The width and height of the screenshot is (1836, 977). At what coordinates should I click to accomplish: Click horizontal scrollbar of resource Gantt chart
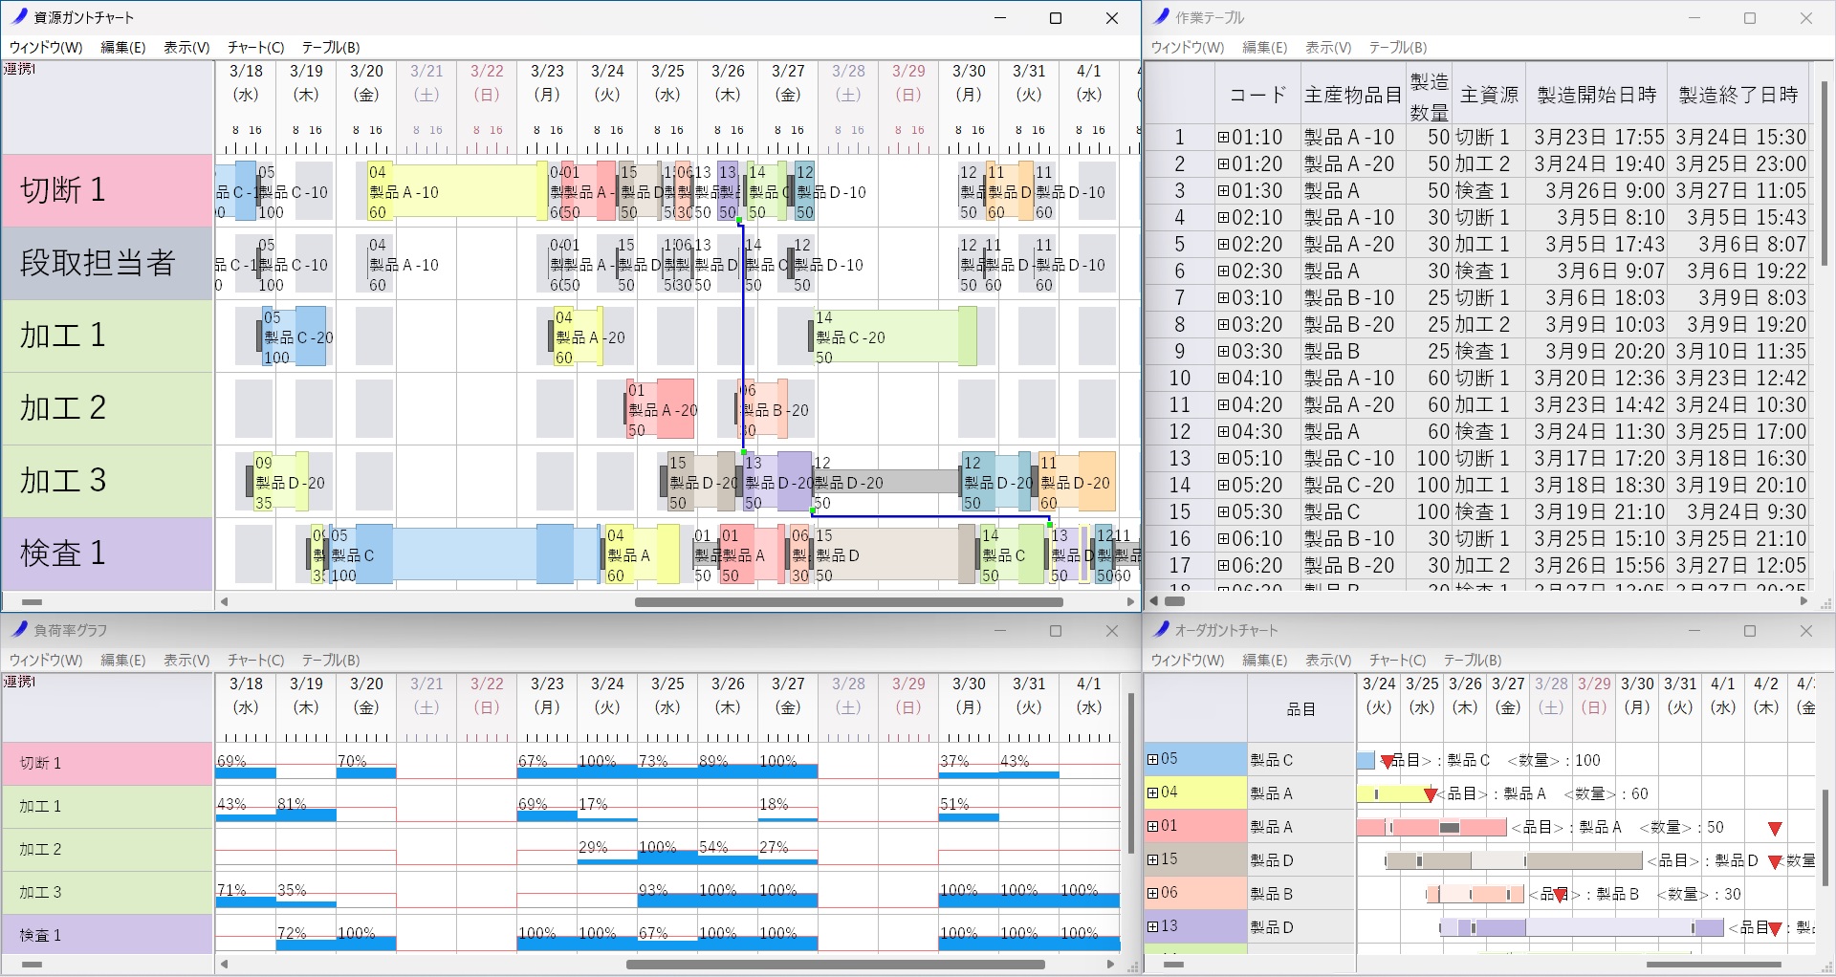click(x=848, y=602)
